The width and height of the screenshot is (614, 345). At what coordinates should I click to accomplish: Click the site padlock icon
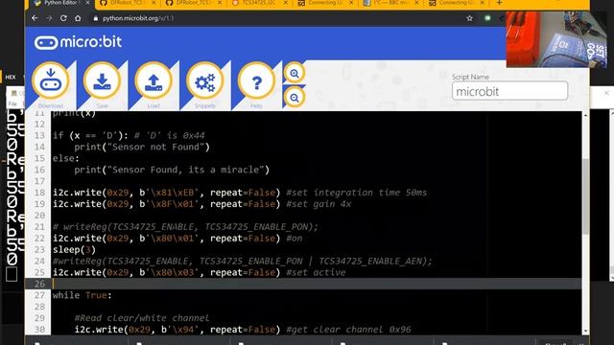pyautogui.click(x=96, y=18)
